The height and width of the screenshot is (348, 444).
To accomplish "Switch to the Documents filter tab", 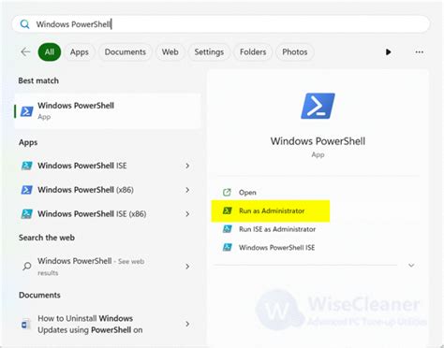I will [x=126, y=52].
